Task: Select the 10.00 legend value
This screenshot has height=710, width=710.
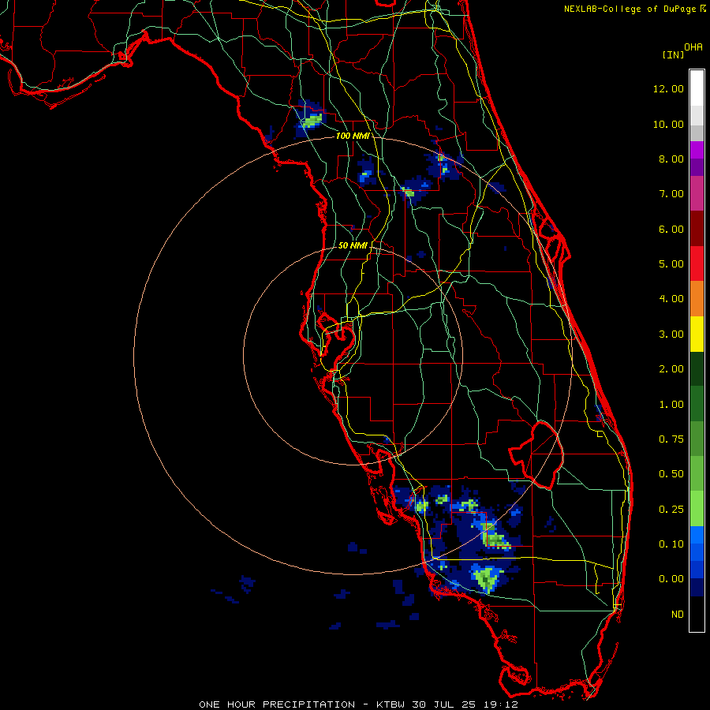Action: pyautogui.click(x=668, y=124)
